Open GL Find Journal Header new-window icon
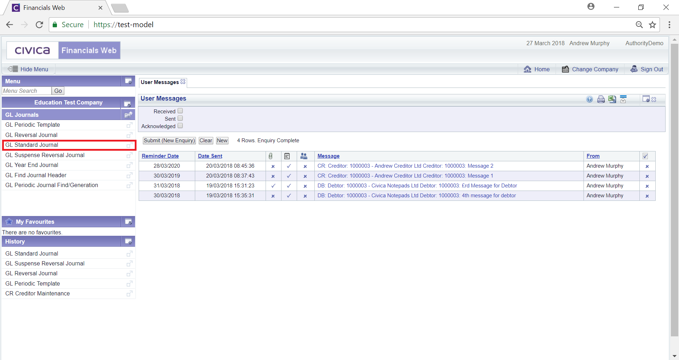Viewport: 679px width, 360px height. pyautogui.click(x=129, y=175)
